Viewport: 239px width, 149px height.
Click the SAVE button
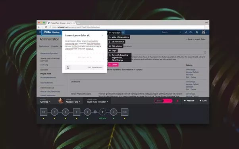(x=203, y=101)
